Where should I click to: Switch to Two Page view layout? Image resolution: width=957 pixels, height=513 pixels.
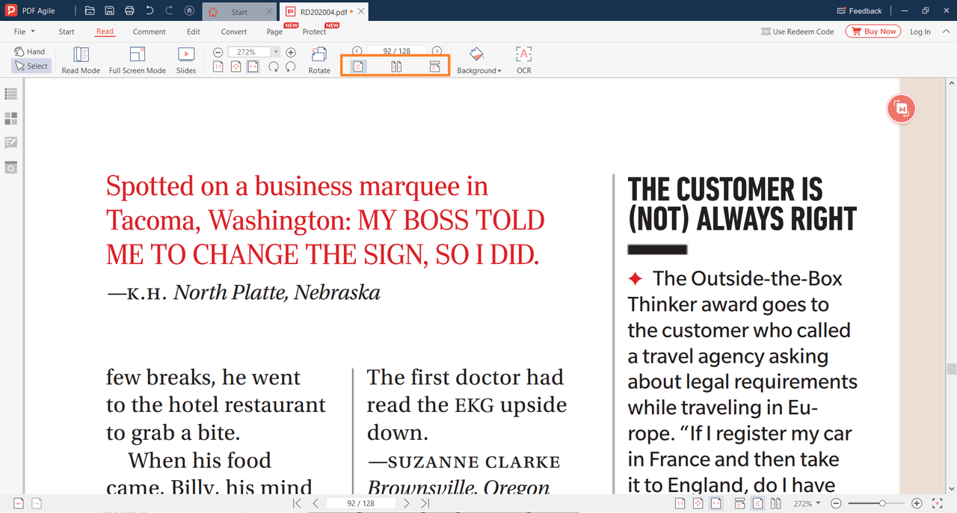pos(395,66)
